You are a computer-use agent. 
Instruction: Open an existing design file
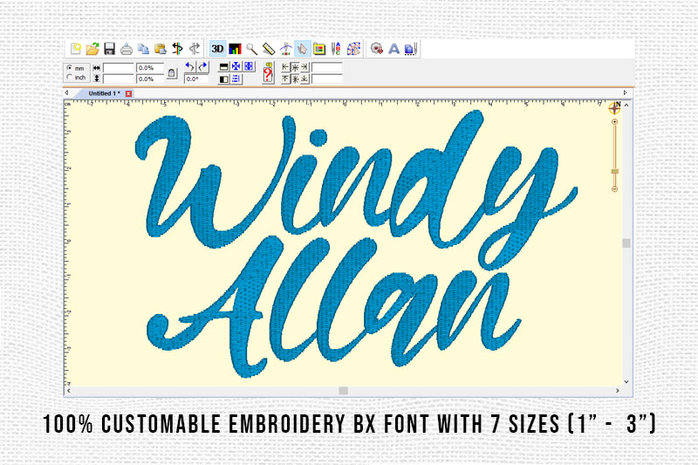92,49
